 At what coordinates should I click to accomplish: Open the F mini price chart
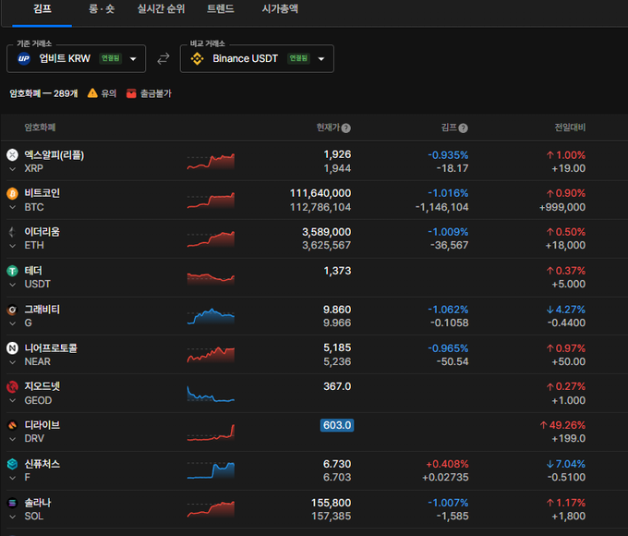click(211, 470)
